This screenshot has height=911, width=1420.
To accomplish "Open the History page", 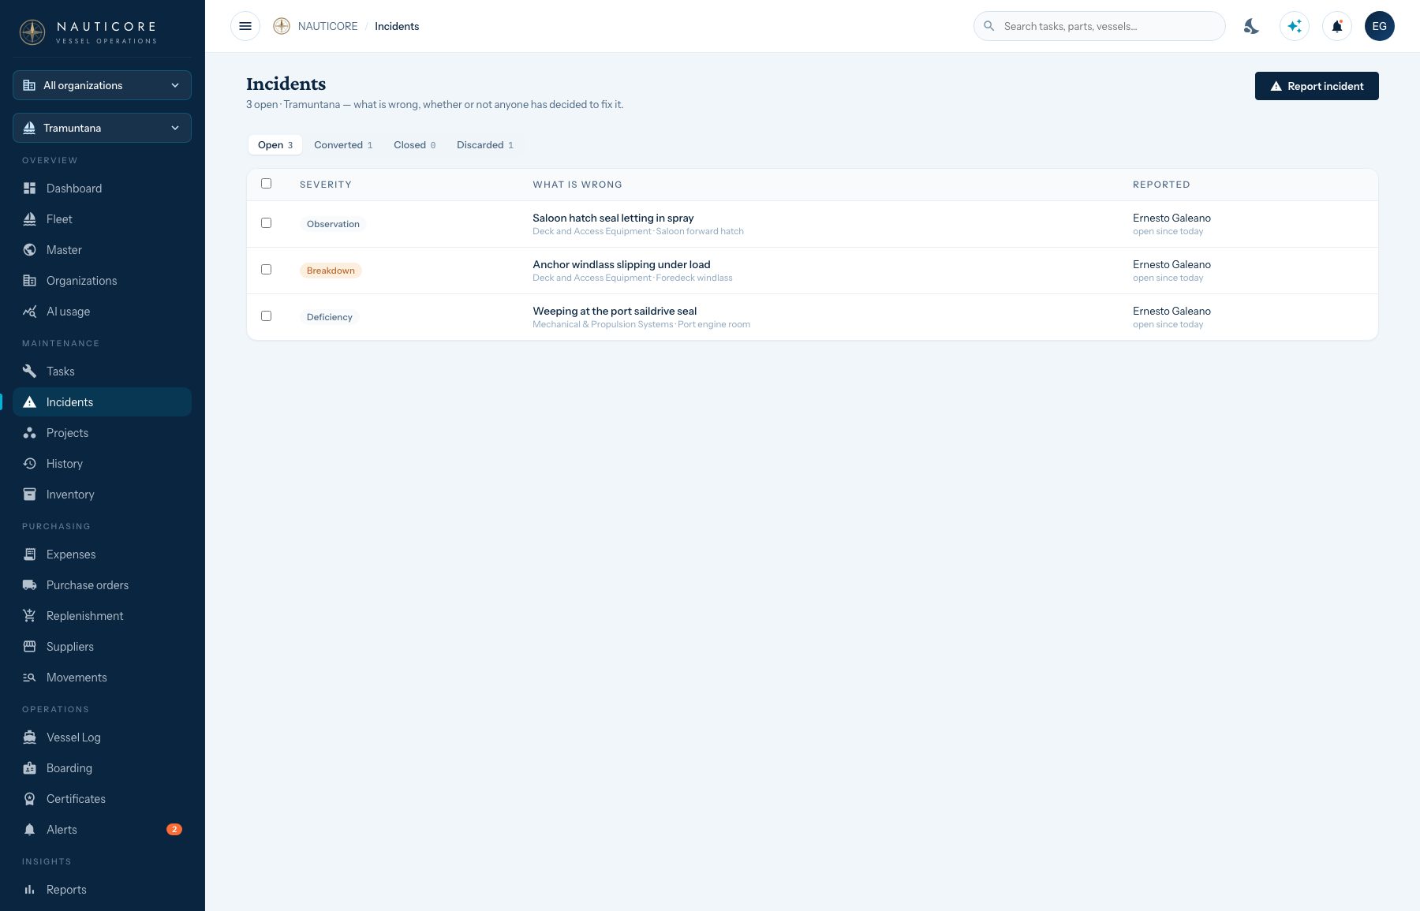I will pyautogui.click(x=102, y=464).
